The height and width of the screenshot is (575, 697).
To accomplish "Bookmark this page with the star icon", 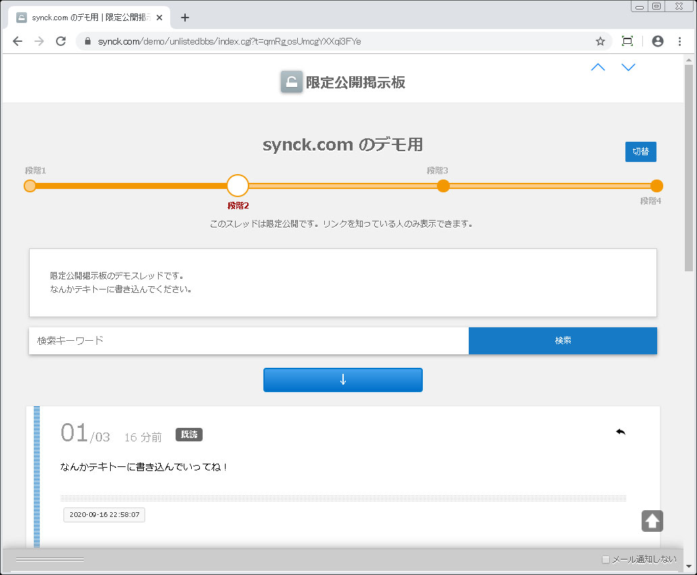I will coord(600,41).
